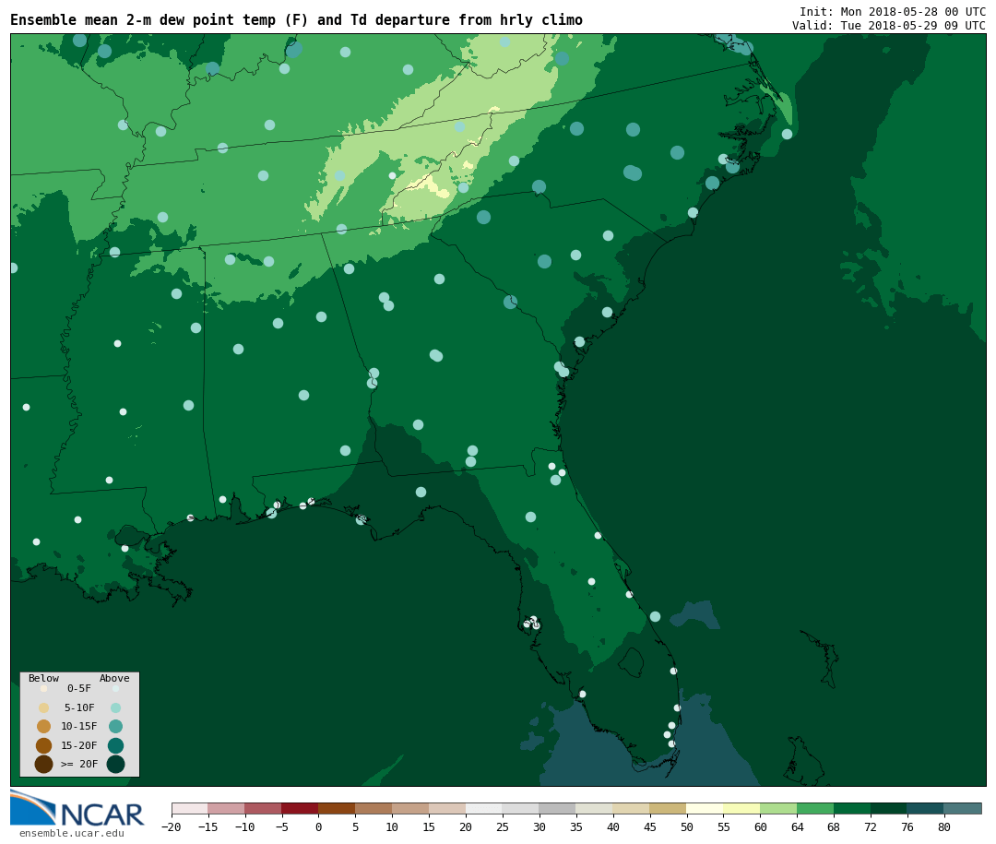996x844 pixels.
Task: Pick the -15 to -10 rose colorbar swatch
Action: pos(227,808)
